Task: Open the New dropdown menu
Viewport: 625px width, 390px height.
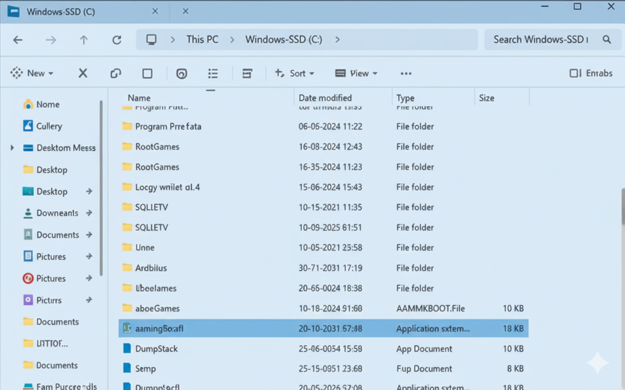Action: (x=32, y=73)
